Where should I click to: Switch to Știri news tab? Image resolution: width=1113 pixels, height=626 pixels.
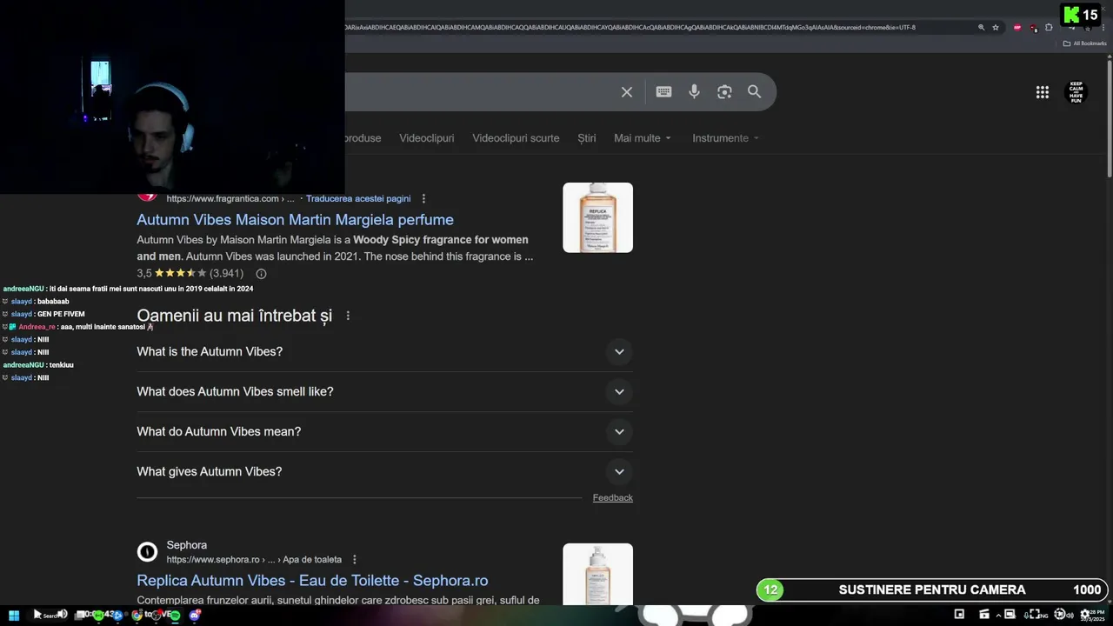click(x=587, y=138)
